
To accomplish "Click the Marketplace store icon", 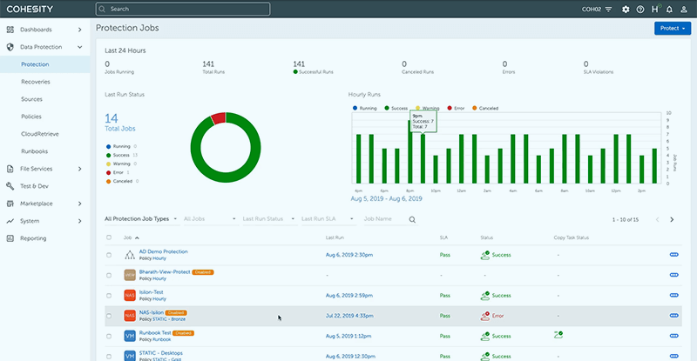I will click(x=10, y=204).
